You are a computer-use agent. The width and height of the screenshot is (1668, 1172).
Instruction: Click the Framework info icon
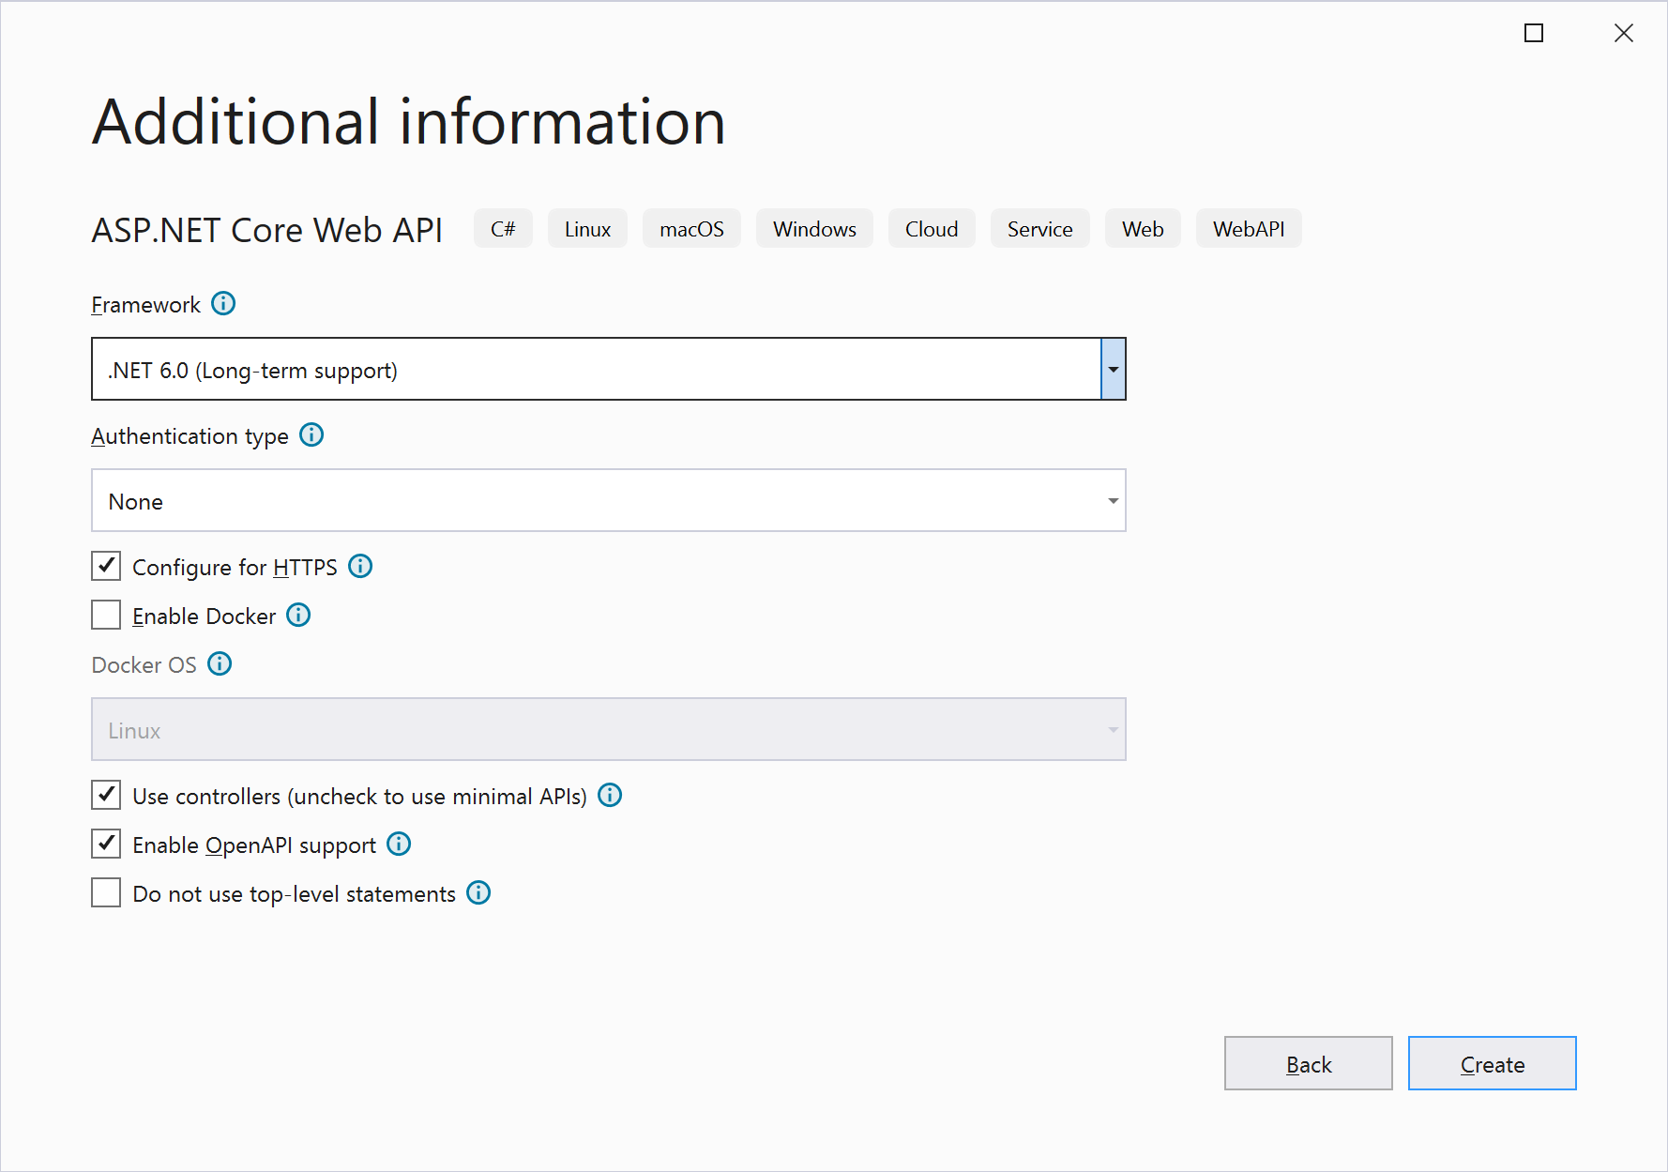[223, 303]
